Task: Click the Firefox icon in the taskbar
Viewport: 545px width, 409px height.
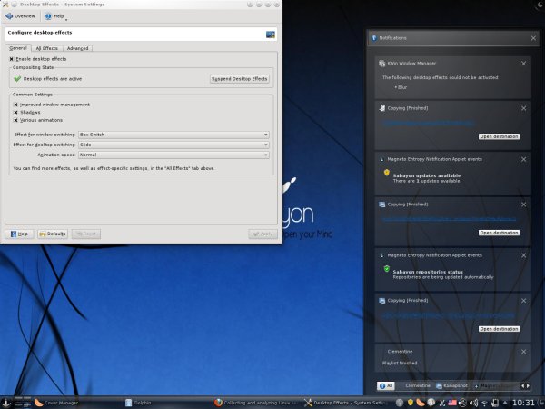Action: (x=218, y=402)
